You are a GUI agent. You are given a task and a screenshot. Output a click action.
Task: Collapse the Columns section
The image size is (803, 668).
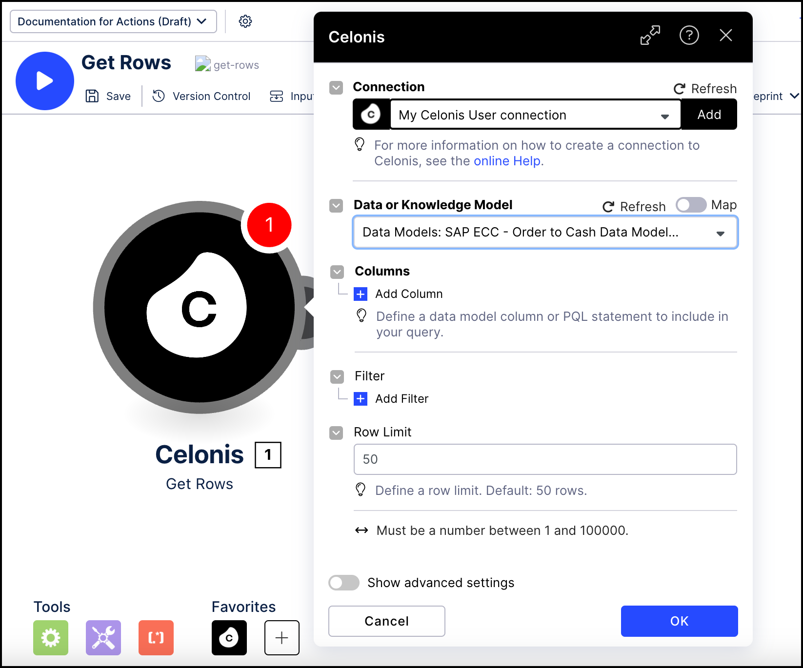[x=337, y=272]
